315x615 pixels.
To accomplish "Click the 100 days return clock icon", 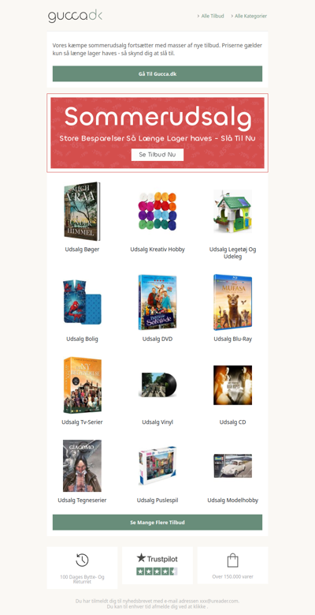I will click(x=82, y=561).
